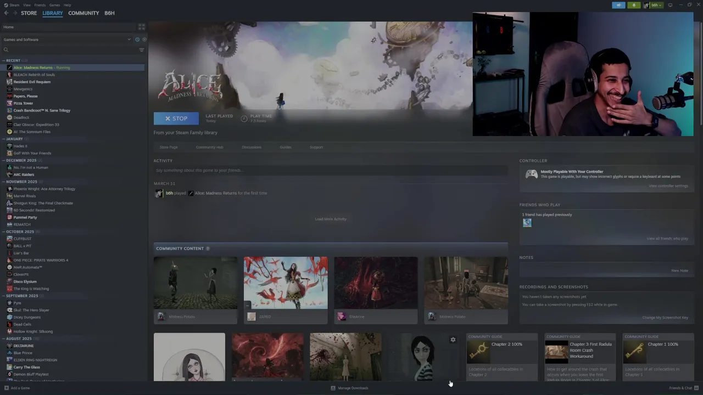Open the Discussions link
703x395 pixels.
(252, 147)
